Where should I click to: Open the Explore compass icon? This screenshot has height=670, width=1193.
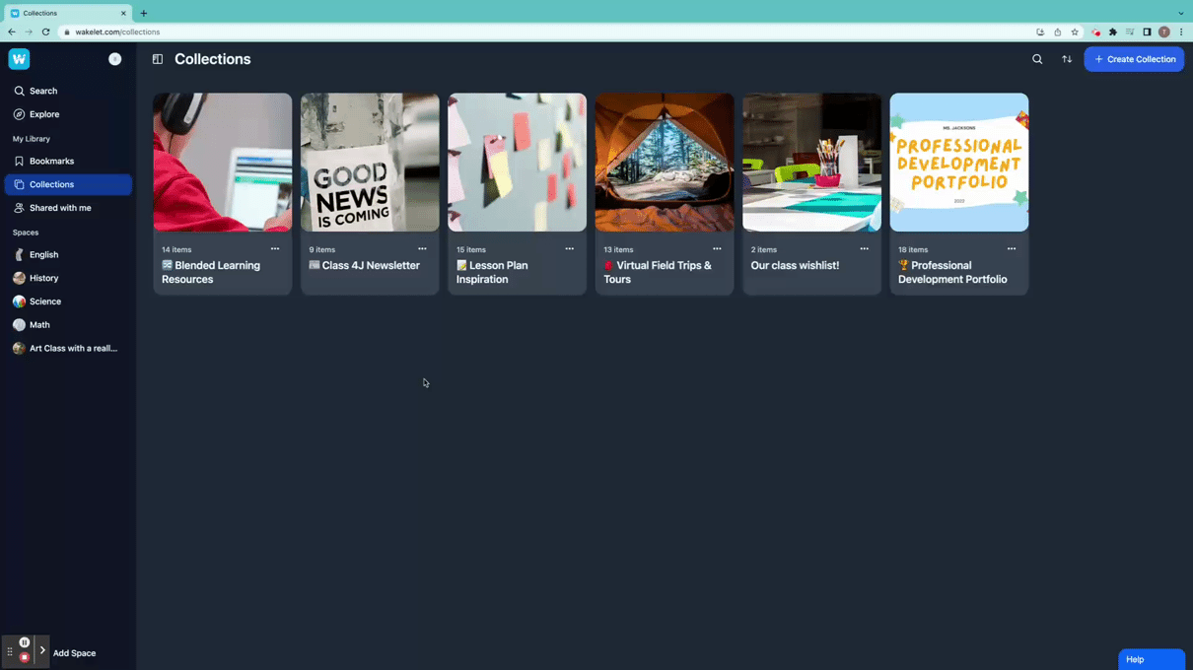[19, 114]
